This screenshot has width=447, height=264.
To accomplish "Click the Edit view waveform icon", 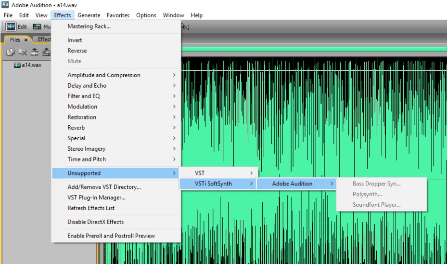I will 11,27.
